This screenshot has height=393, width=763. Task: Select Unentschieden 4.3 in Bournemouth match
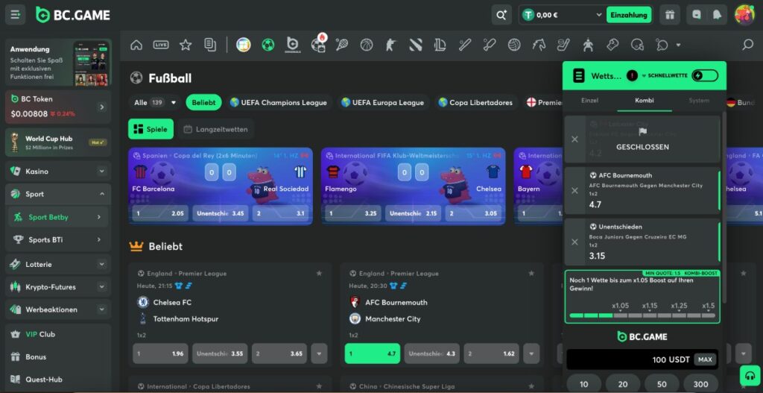(x=431, y=353)
